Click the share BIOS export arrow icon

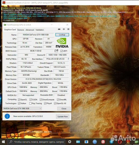point(56,51)
